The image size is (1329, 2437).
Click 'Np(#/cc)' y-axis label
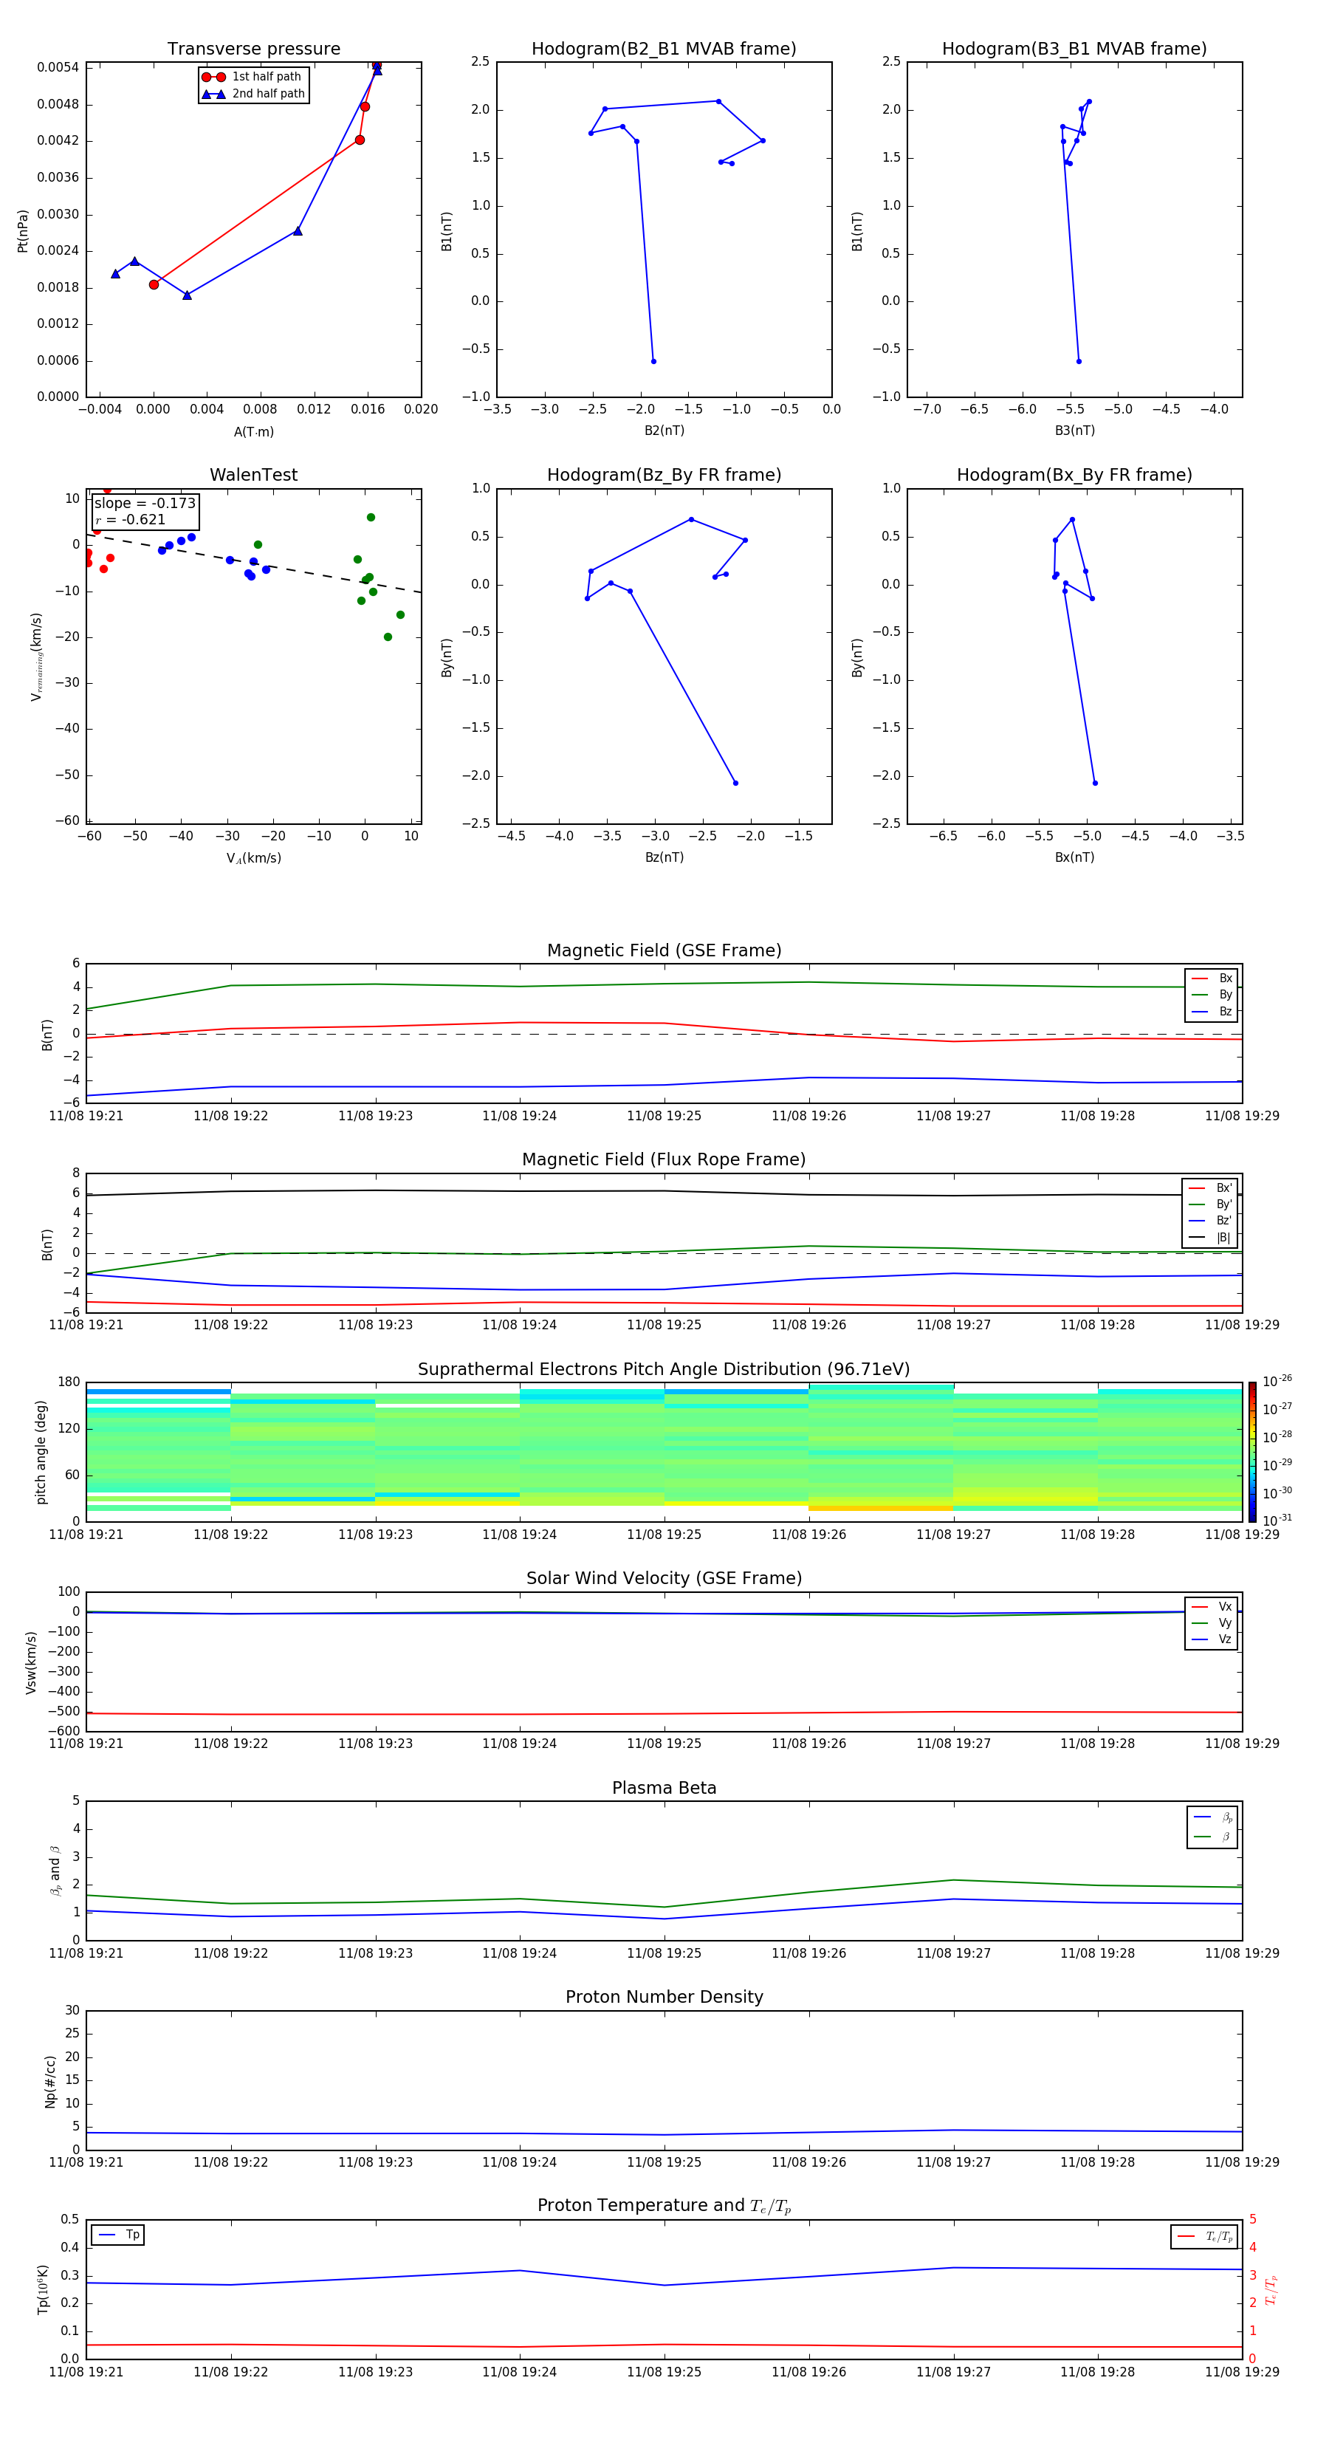point(50,2081)
